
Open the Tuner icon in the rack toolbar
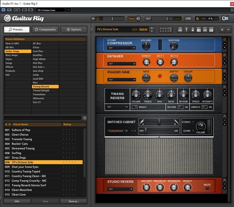pyautogui.click(x=186, y=29)
